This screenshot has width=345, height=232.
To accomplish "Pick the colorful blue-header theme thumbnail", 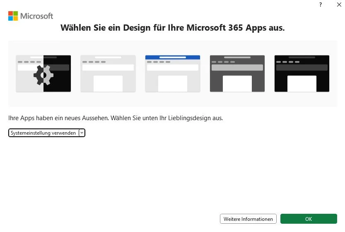I will click(x=173, y=73).
